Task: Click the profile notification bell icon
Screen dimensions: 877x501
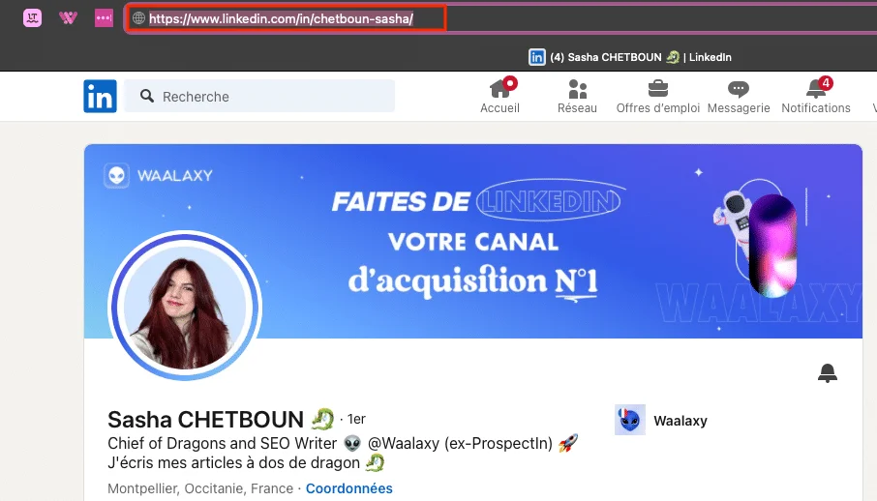Action: (x=828, y=373)
